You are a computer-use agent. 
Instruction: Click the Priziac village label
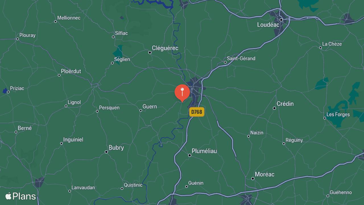point(17,88)
